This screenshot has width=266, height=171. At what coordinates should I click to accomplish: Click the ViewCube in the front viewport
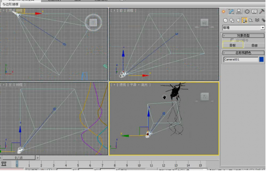(204, 23)
